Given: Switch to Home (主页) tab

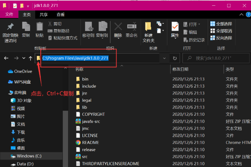Looking at the screenshot, I should pyautogui.click(x=27, y=15).
